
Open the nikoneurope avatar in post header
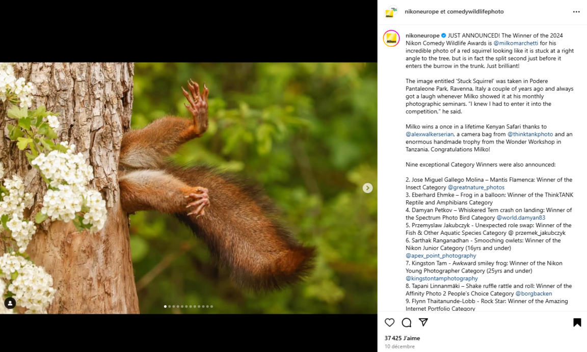point(391,12)
